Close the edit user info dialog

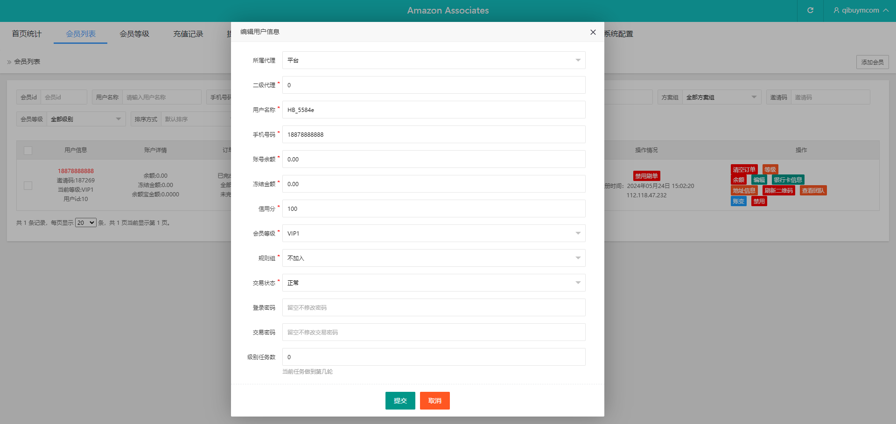(593, 32)
